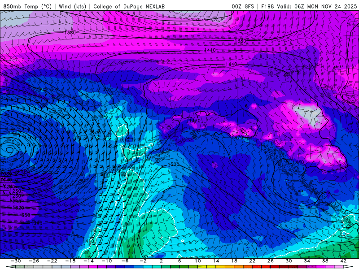The height and width of the screenshot is (269, 359).
Task: Click the "18" color scale label
Action: [234, 261]
